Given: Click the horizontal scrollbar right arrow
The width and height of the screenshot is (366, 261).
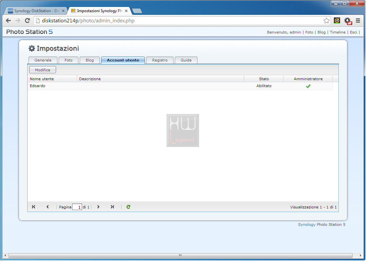Looking at the screenshot, I should pyautogui.click(x=361, y=256).
